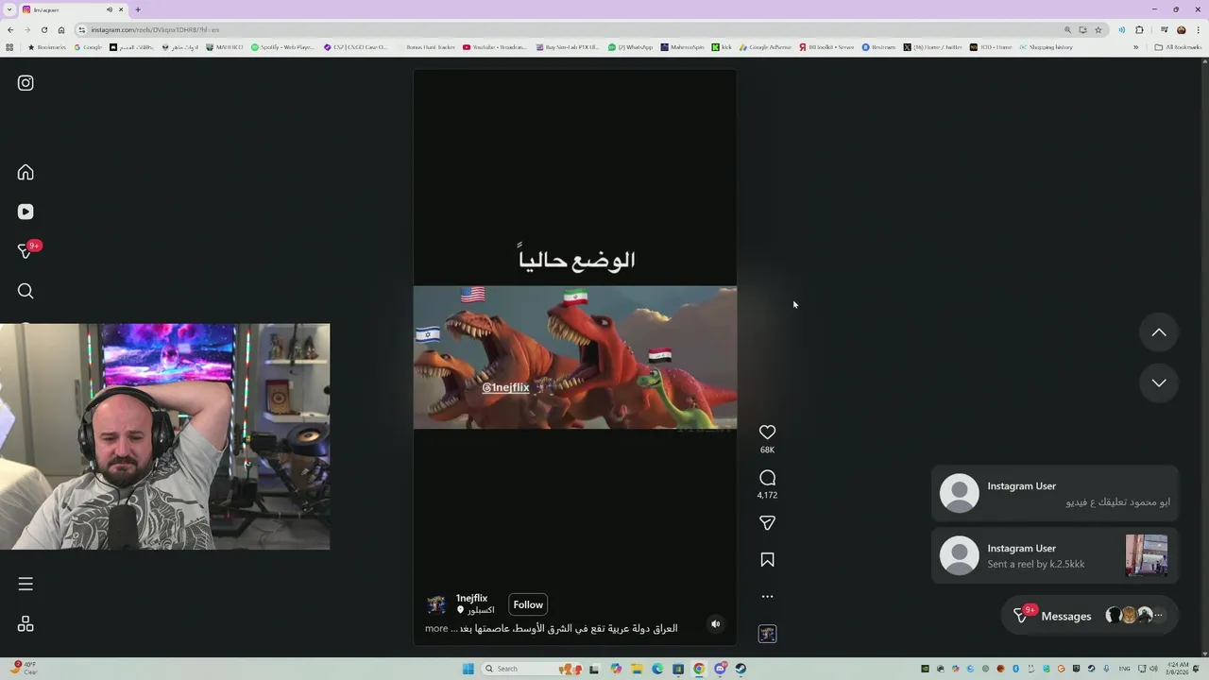Play the reel video area

[x=574, y=357]
